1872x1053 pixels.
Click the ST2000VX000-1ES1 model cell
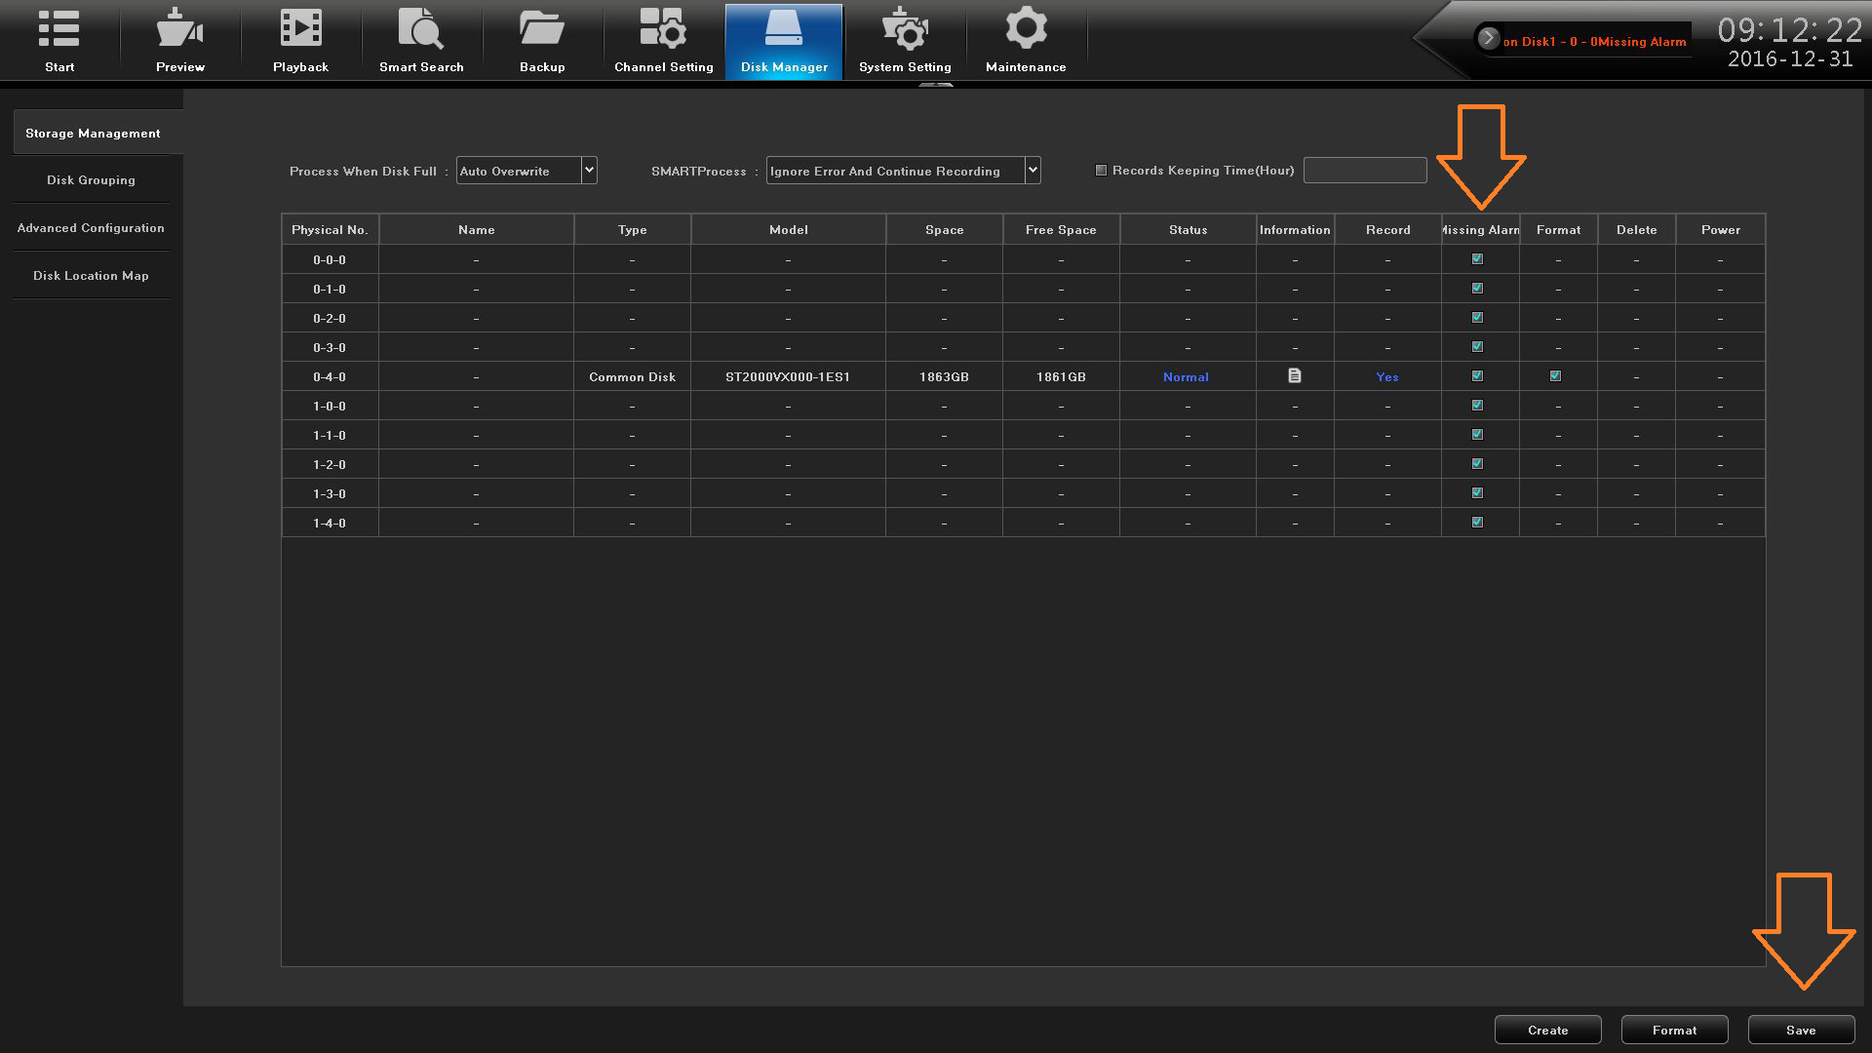coord(788,376)
